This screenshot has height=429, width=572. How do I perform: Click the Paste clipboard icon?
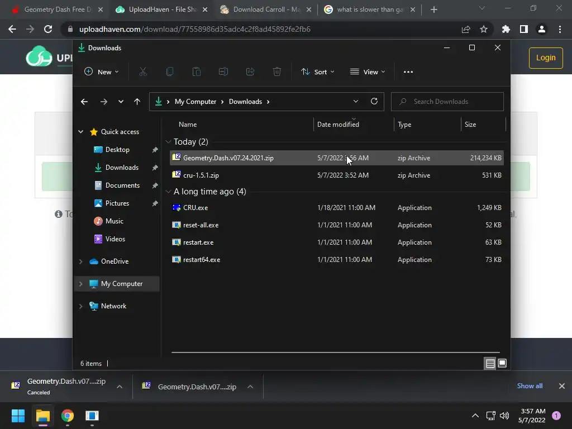click(x=197, y=72)
